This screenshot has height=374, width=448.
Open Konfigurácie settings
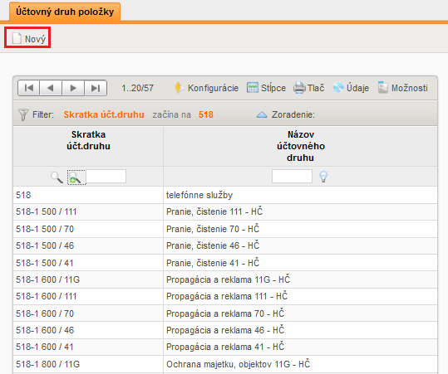206,88
